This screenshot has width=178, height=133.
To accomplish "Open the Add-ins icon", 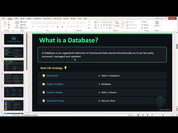I will 157,23.
